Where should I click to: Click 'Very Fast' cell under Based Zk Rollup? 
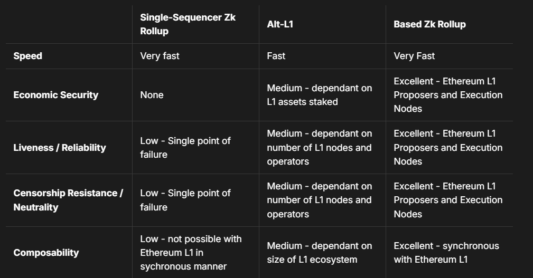tap(414, 56)
